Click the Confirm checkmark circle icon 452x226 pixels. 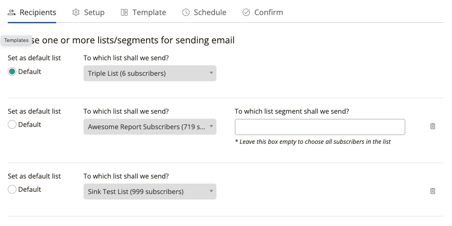[246, 12]
